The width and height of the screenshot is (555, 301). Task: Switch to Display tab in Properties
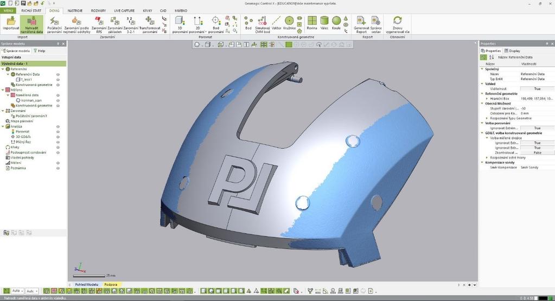[x=512, y=50]
